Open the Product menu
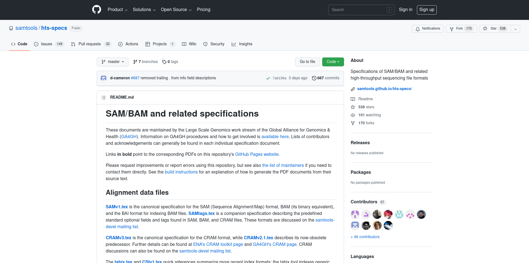The image size is (529, 263). point(117,10)
